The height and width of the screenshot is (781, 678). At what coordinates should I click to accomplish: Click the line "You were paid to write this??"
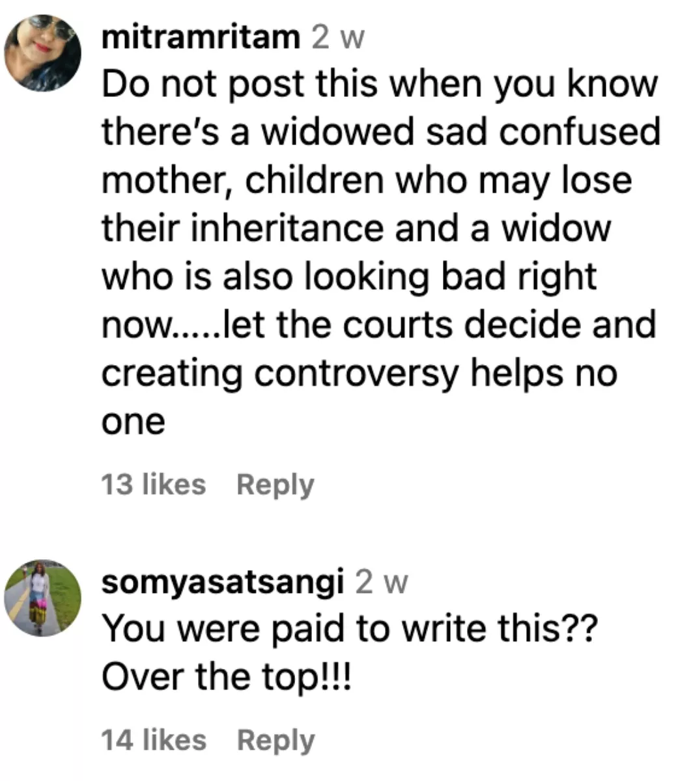(349, 629)
